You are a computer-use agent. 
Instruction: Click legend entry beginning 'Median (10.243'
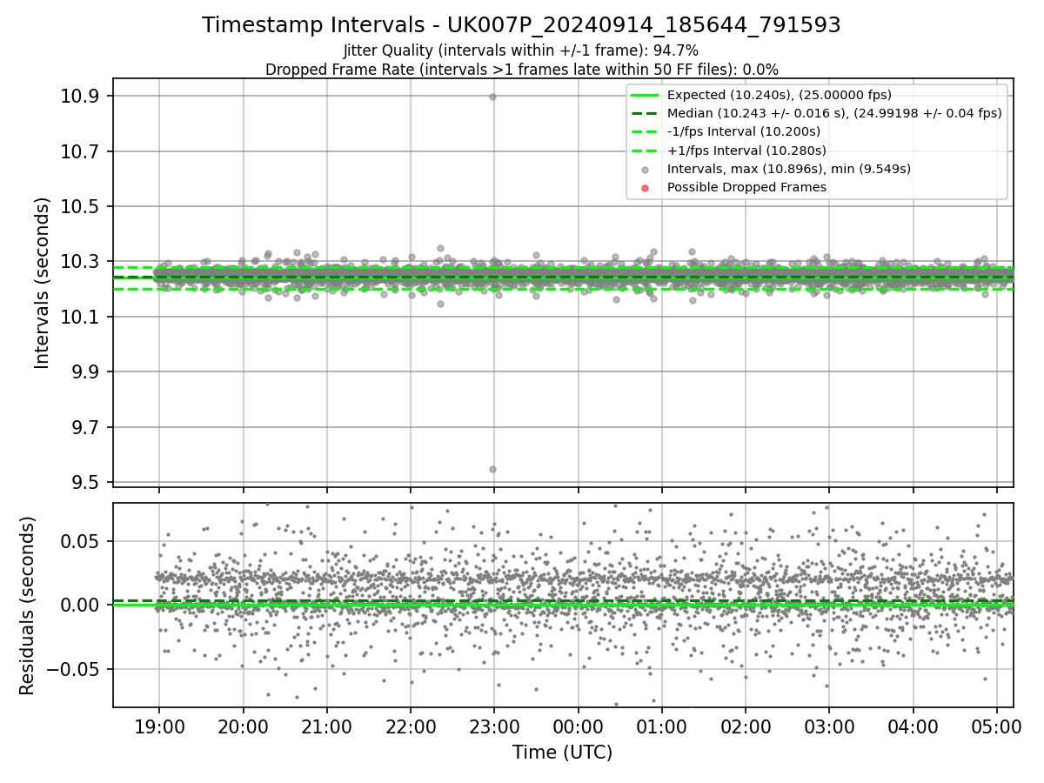click(x=833, y=113)
